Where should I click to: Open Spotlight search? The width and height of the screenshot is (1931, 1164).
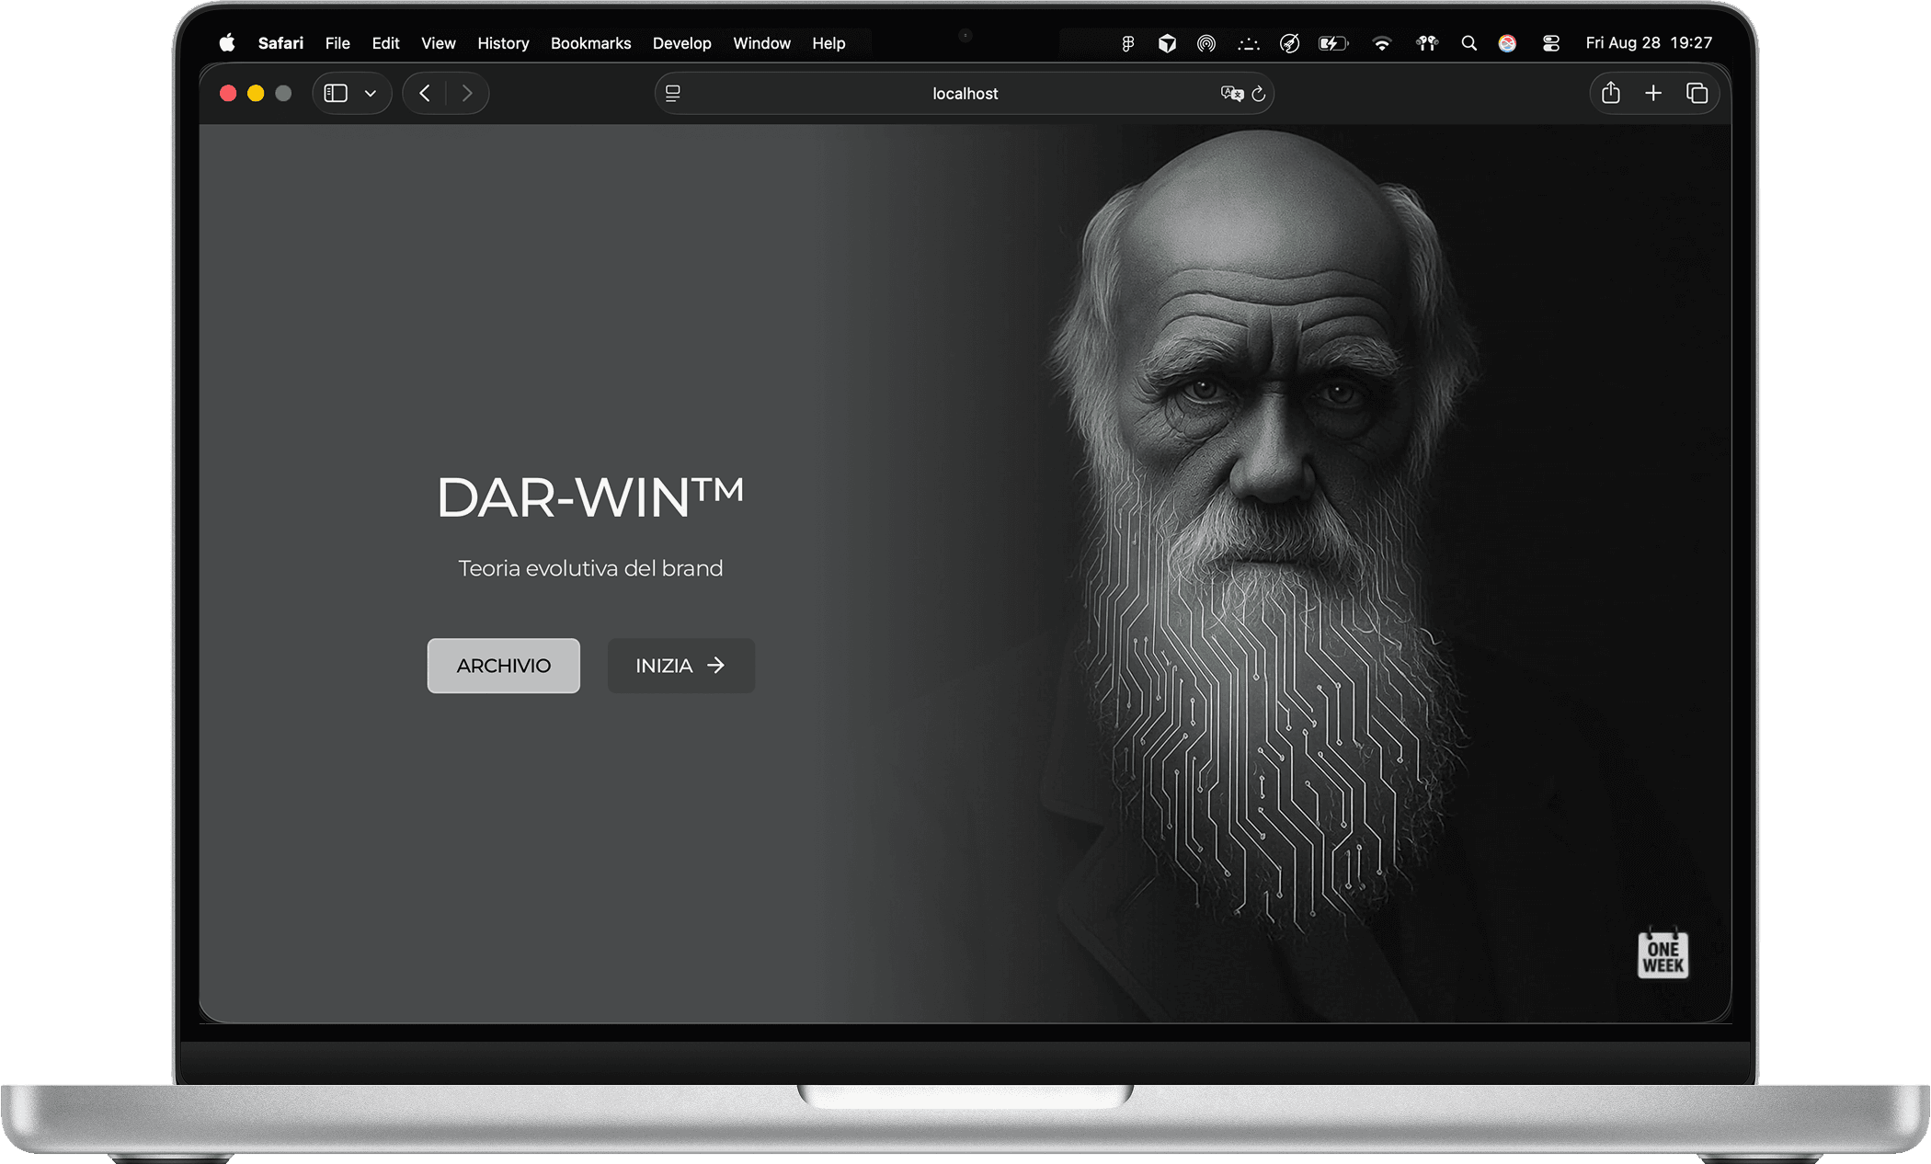(x=1468, y=43)
